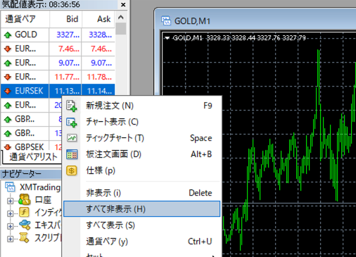Click the New Order icon in context menu
Screen dimensions: 356x257
tap(71, 106)
